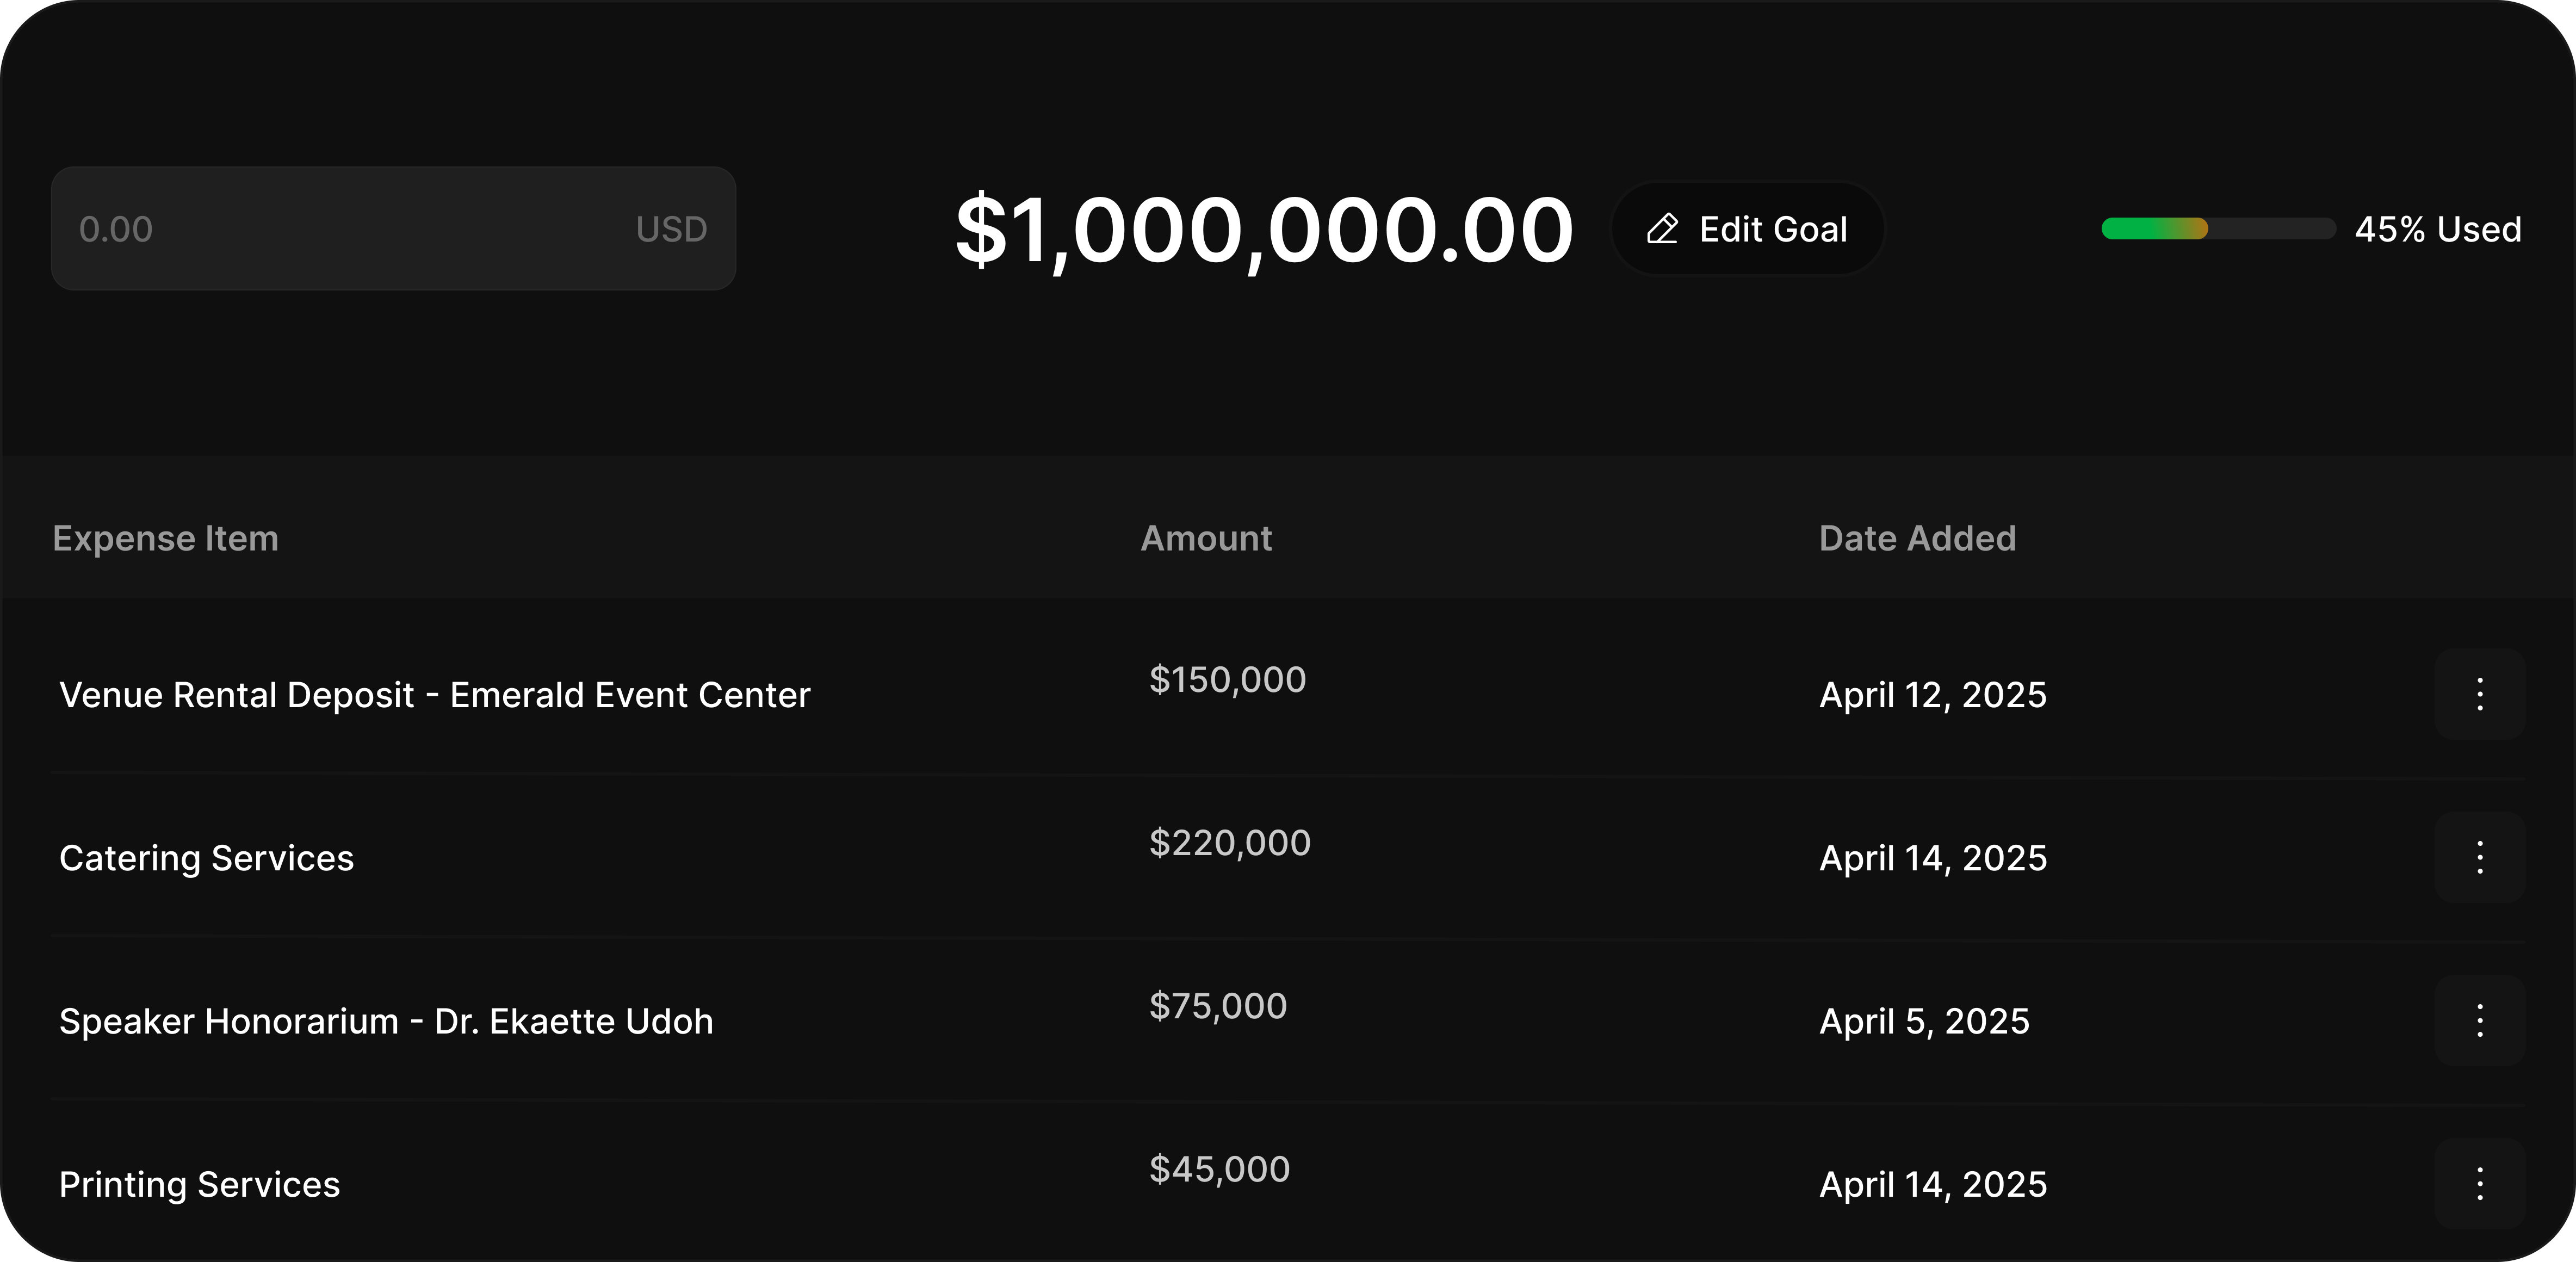Click the $220,000 catering amount
The width and height of the screenshot is (2576, 1262).
tap(1230, 842)
